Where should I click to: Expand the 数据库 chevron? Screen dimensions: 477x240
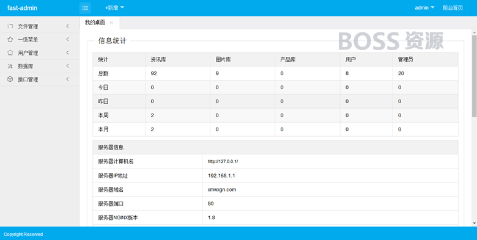pos(67,66)
